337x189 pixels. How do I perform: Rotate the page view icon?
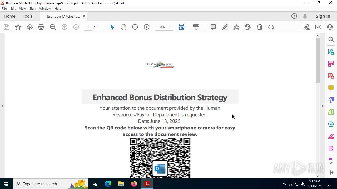click(271, 27)
